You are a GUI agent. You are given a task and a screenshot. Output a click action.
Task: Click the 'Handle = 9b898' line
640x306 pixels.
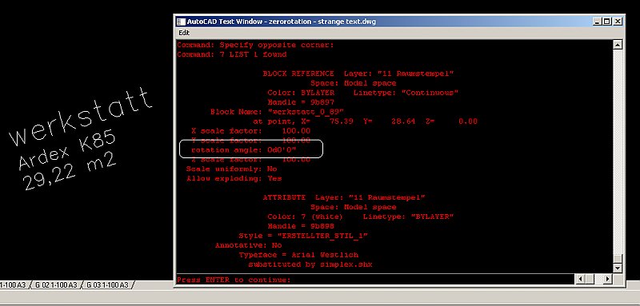(x=301, y=226)
